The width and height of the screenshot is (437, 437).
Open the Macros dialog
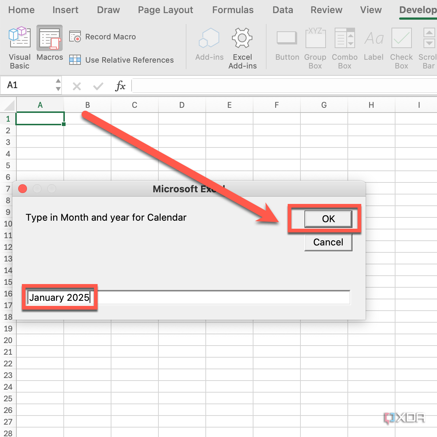point(50,46)
